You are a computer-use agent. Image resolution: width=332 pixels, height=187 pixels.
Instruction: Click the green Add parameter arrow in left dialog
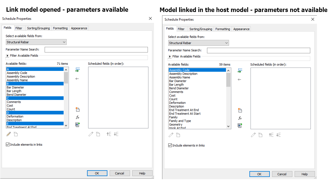(78, 70)
